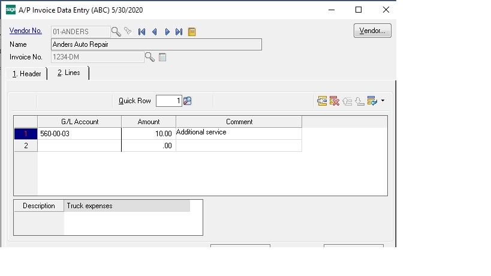The height and width of the screenshot is (276, 491).
Task: Click the Quick Row jump icon
Action: (188, 101)
